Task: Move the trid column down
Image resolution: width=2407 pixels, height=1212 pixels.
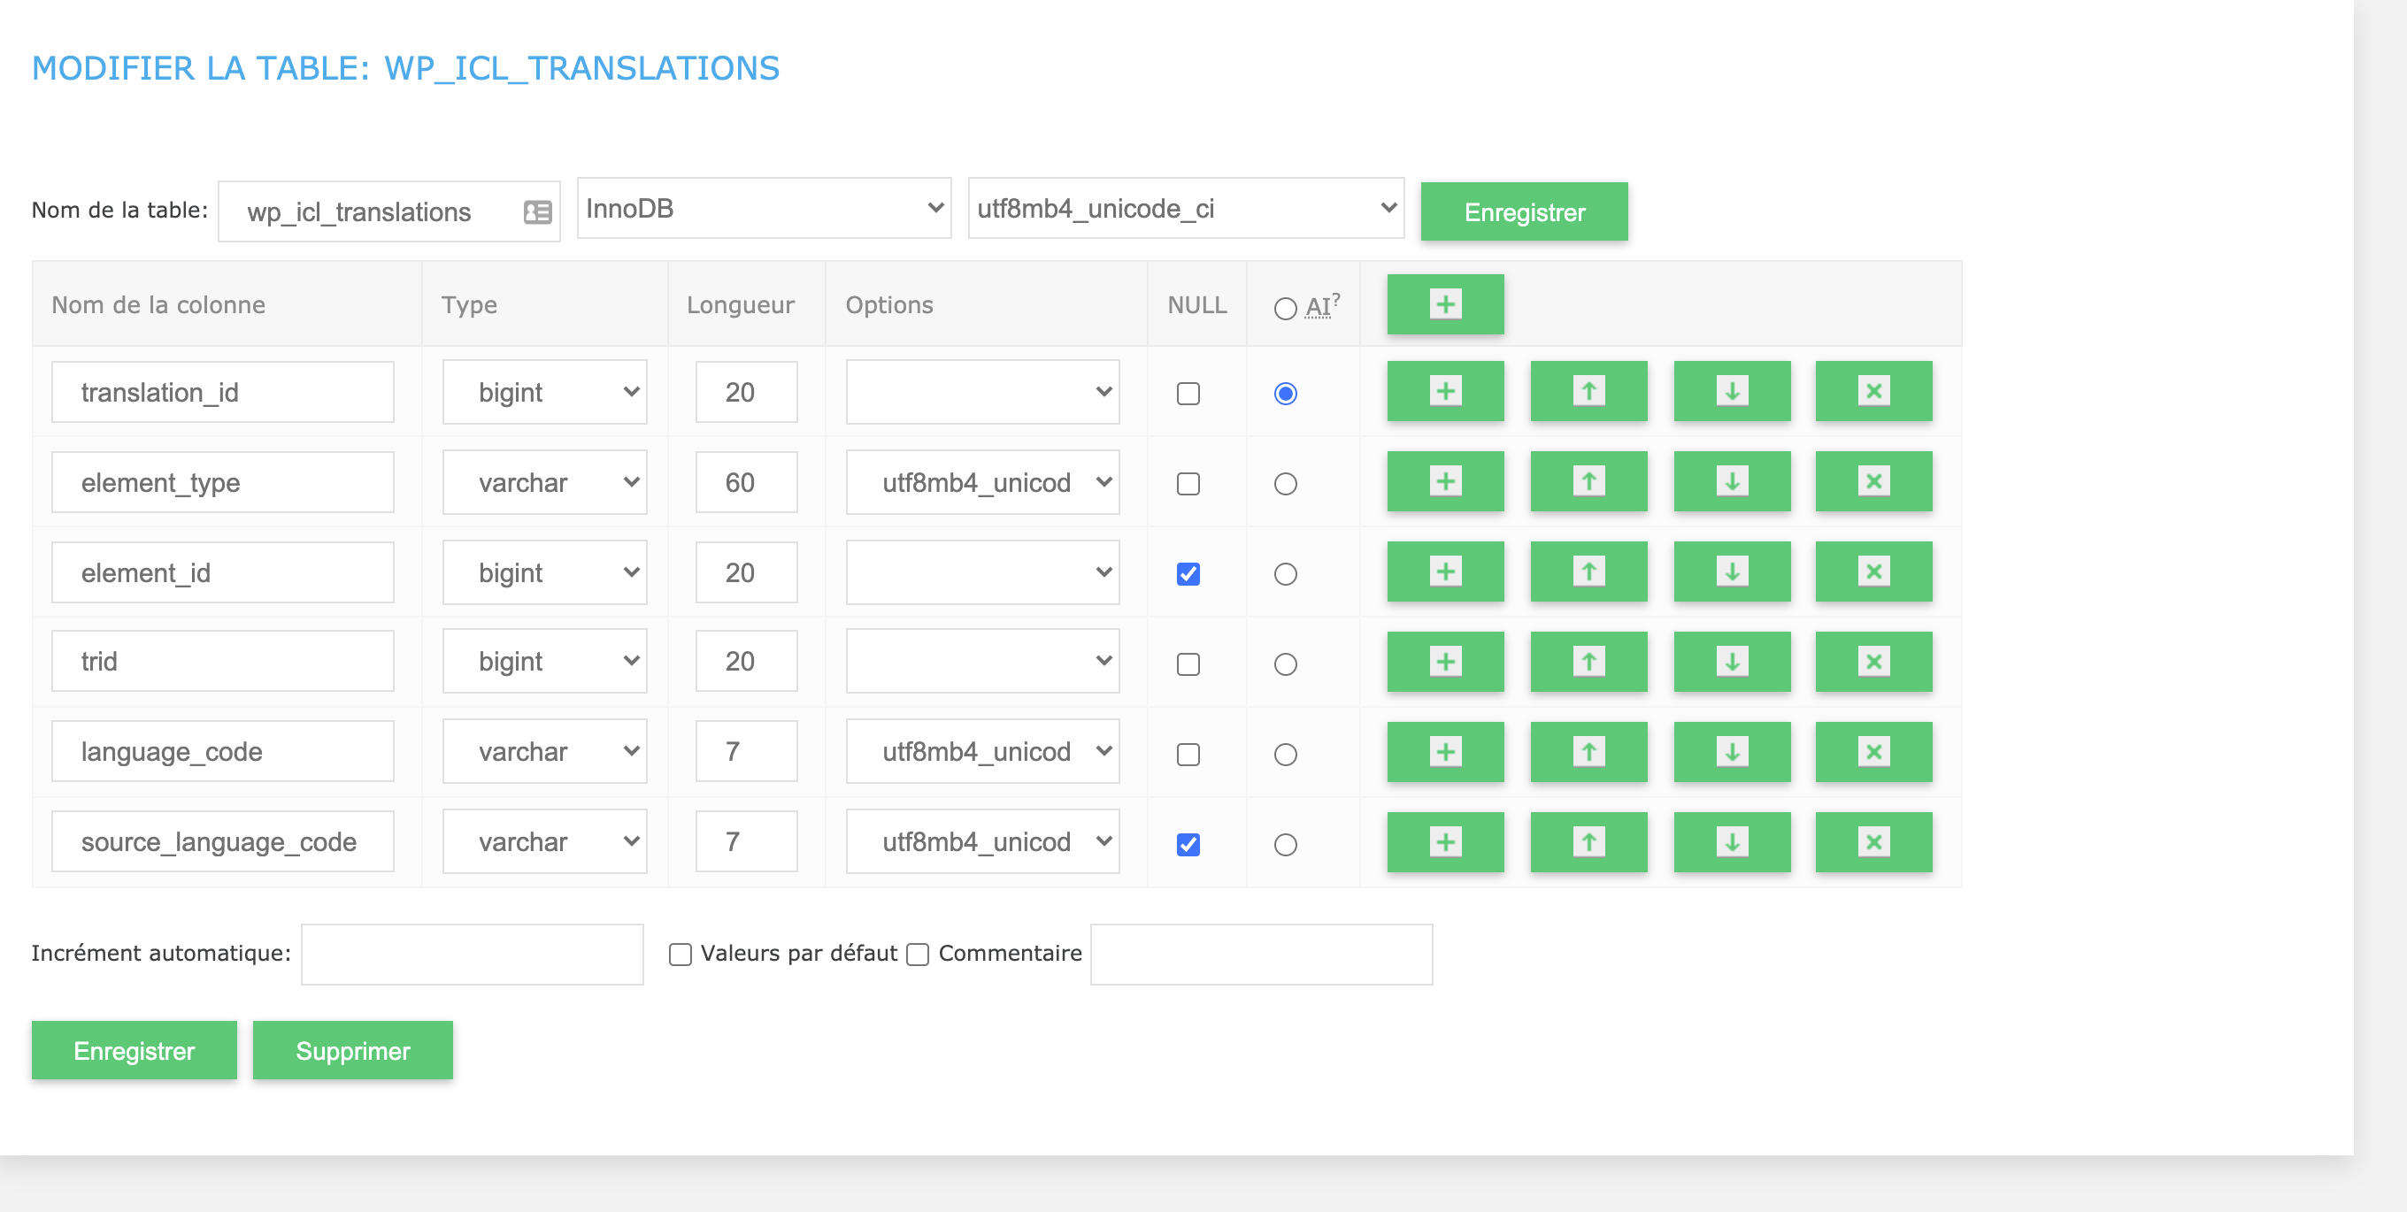Action: [x=1732, y=663]
